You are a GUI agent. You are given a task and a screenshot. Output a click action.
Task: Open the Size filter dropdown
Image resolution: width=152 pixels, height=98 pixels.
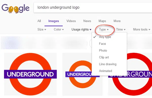(42, 29)
